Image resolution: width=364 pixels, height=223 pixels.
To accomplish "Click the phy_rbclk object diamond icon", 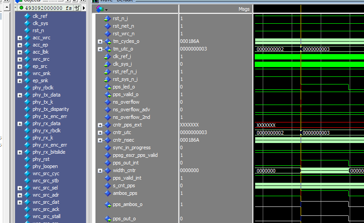I will click(x=27, y=88).
